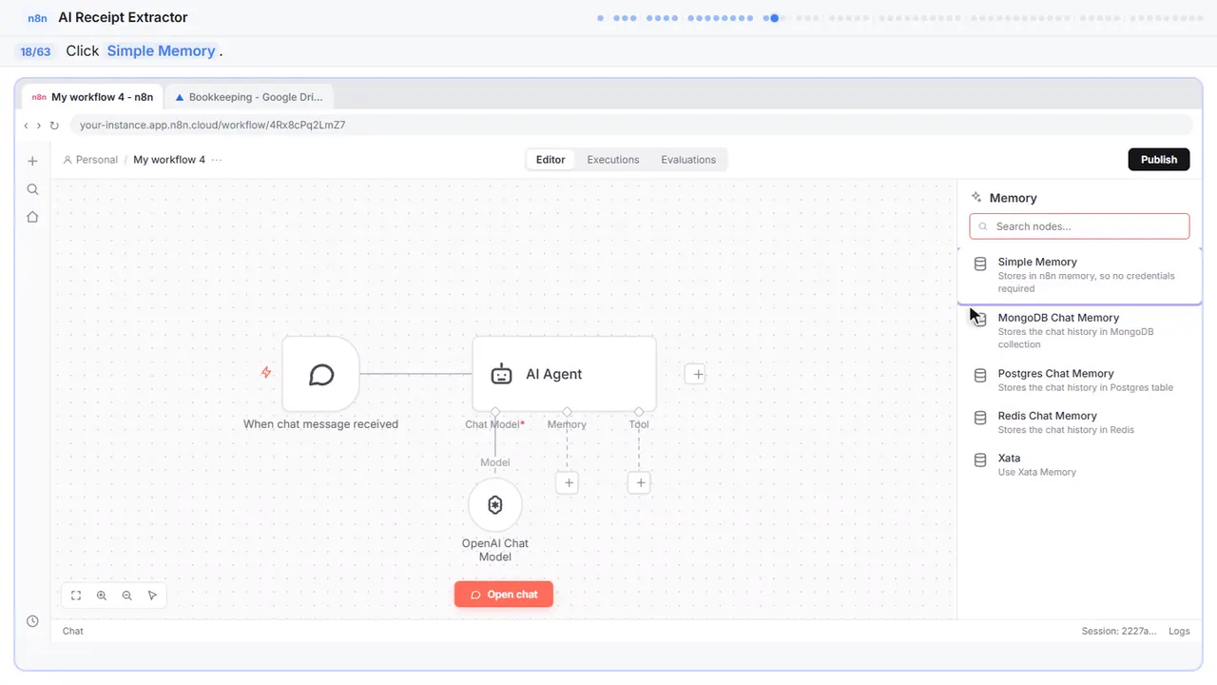Select the chat trigger node icon
This screenshot has width=1217, height=685.
(x=321, y=374)
